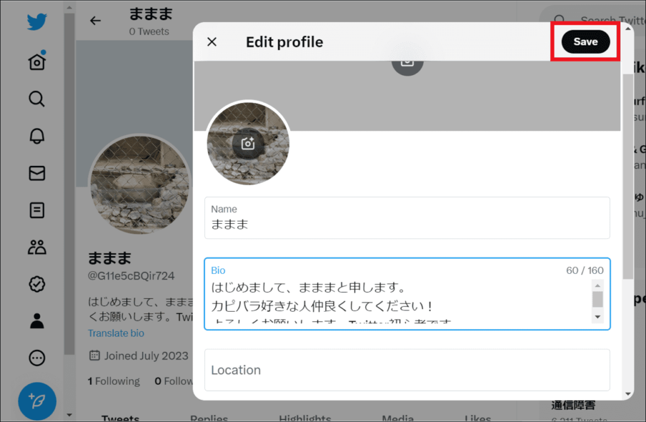
Task: Switch to the Highlights tab
Action: tap(305, 418)
